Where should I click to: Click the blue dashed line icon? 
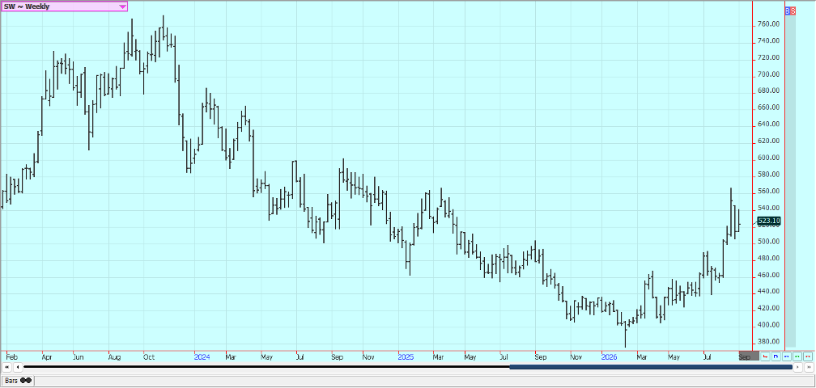click(786, 356)
